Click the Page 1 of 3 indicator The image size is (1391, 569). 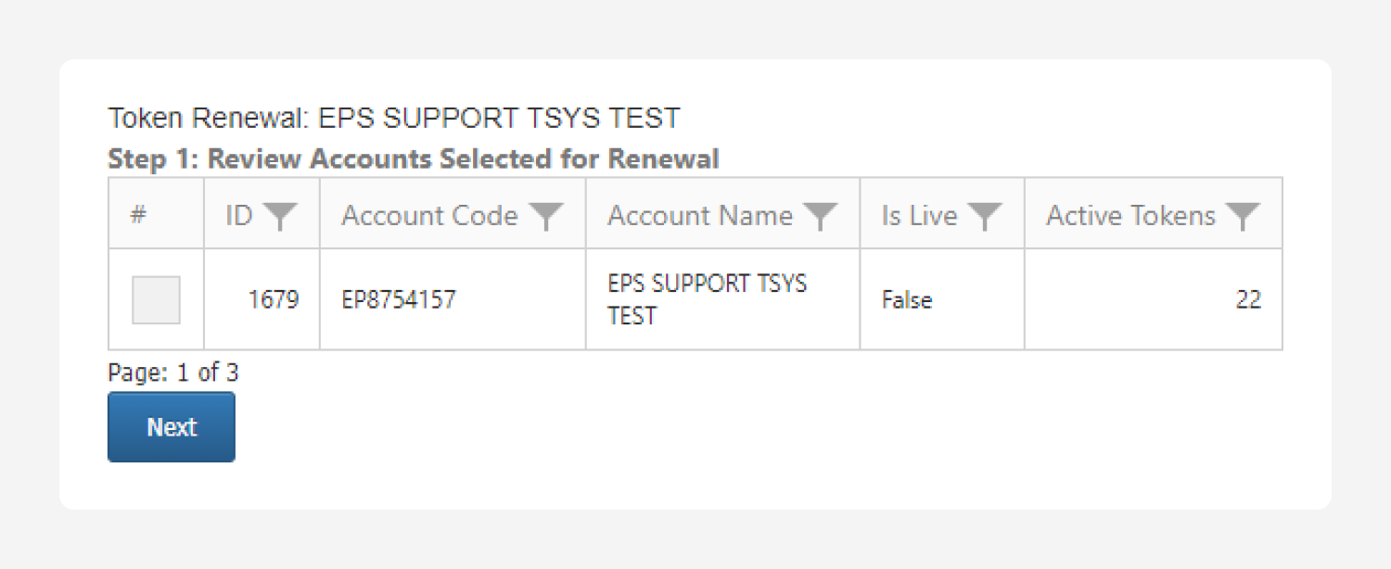[x=173, y=373]
